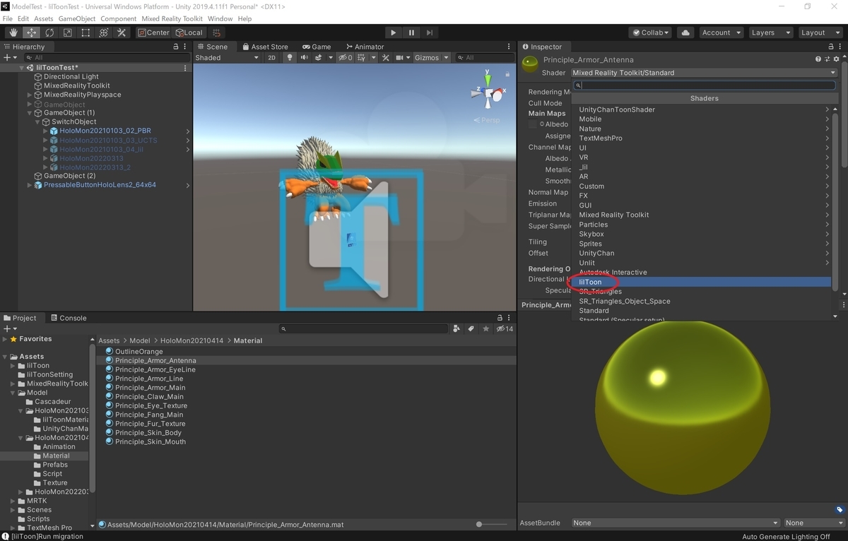Select the Hand tool in toolbar
Viewport: 848px width, 541px height.
[x=13, y=32]
